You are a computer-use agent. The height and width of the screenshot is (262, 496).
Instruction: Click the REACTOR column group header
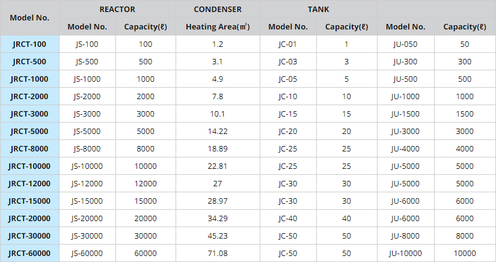pos(117,9)
